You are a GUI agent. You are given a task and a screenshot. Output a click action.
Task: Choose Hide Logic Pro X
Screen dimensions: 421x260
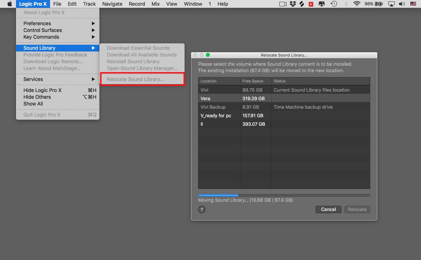pos(58,90)
